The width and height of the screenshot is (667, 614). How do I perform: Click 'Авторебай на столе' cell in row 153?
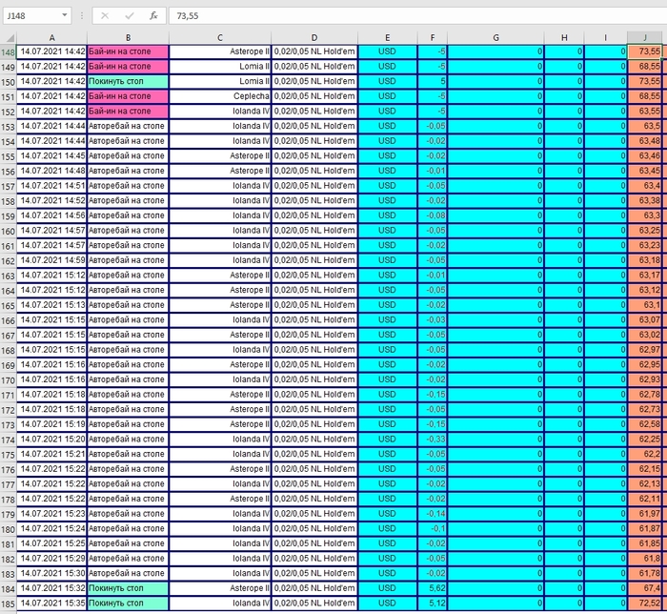128,126
